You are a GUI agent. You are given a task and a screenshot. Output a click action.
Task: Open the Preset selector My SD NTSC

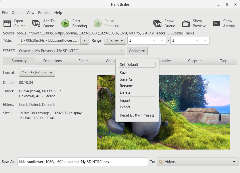tap(71, 51)
